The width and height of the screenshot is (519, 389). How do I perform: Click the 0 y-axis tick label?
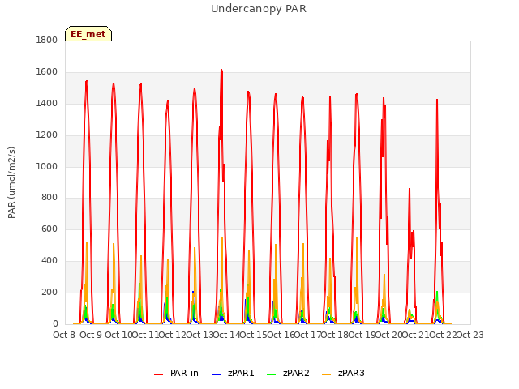(55, 324)
